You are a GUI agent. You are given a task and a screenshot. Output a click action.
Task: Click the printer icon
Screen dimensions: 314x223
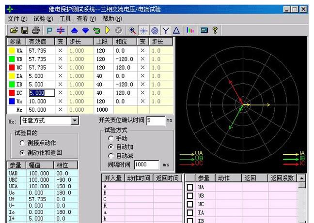36,30
